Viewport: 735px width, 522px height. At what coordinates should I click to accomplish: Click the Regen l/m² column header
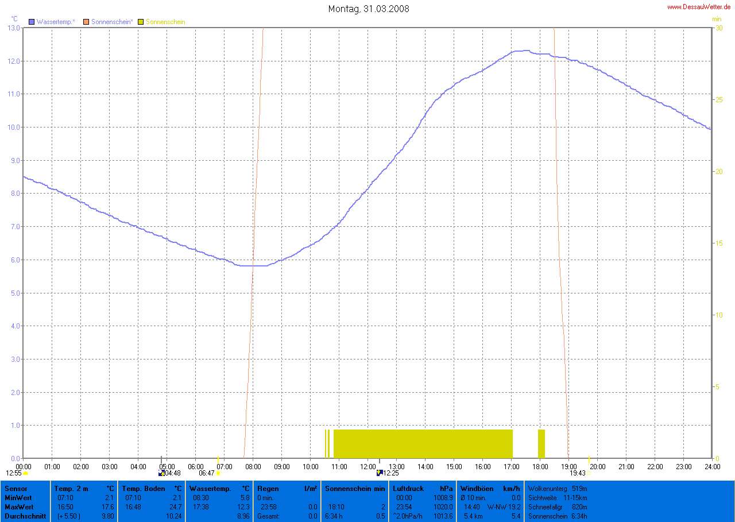(287, 488)
